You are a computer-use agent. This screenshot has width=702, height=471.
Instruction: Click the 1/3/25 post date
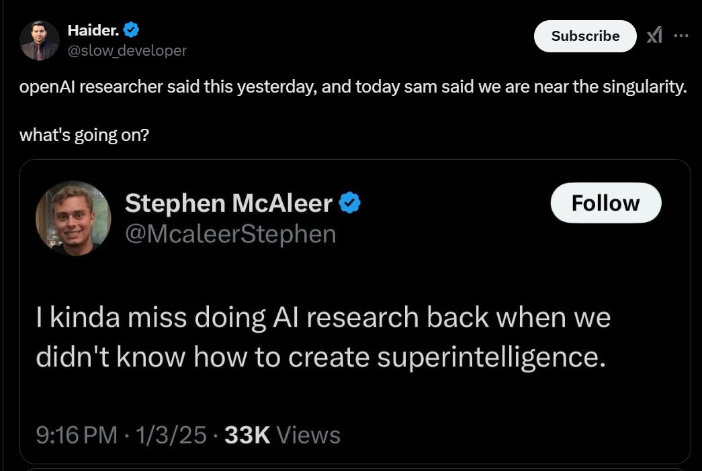[171, 435]
